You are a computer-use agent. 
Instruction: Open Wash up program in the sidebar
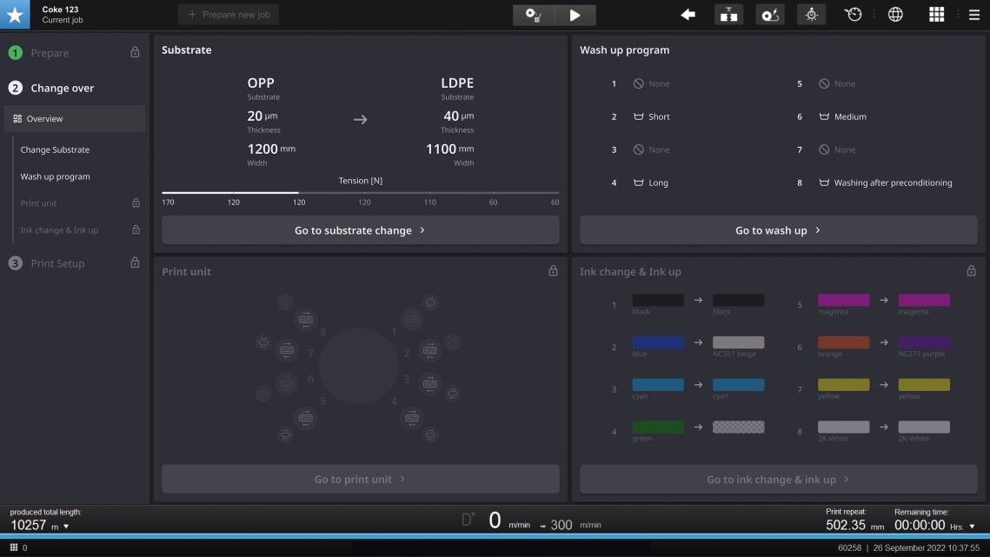[55, 176]
